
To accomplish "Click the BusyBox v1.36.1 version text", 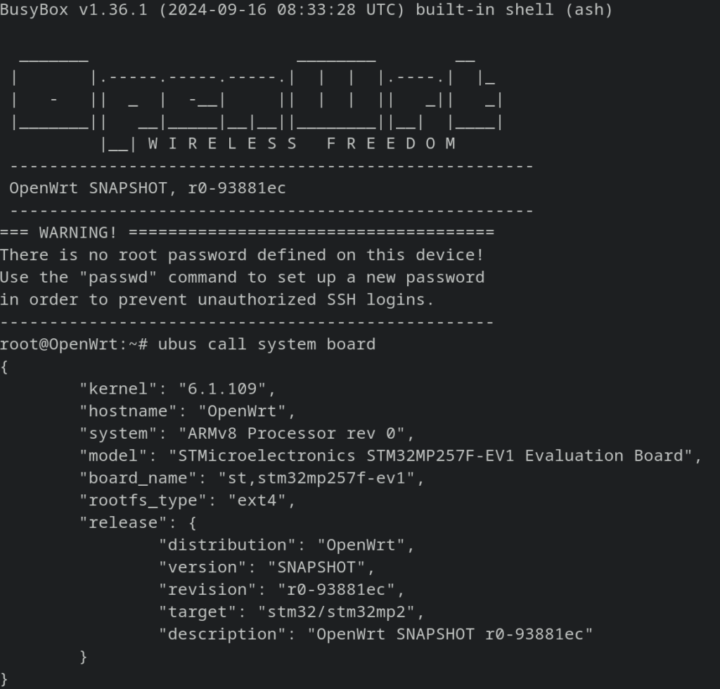I will pos(74,10).
